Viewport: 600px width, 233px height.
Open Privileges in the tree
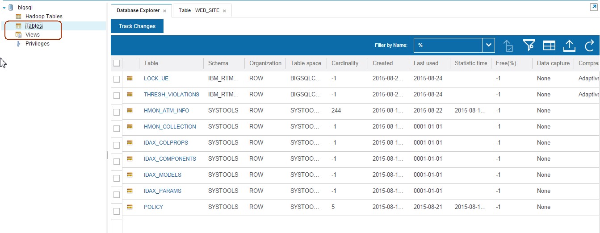pos(38,44)
